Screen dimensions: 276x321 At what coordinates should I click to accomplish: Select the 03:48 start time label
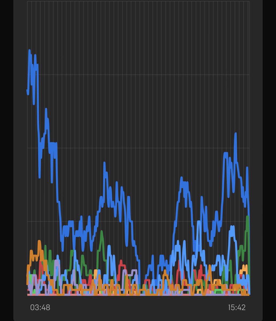pos(40,307)
